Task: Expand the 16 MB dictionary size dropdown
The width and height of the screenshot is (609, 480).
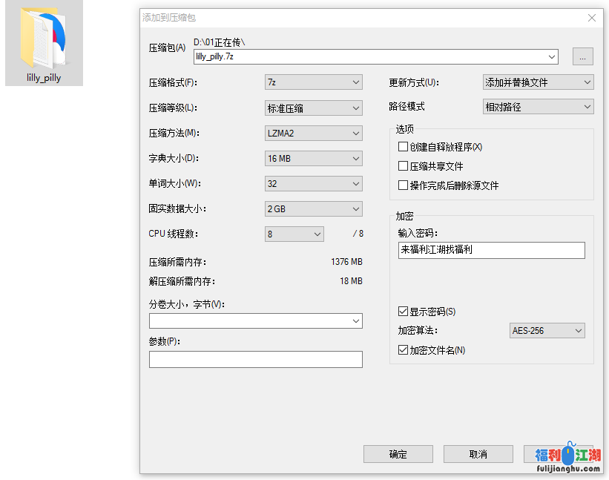Action: point(313,159)
